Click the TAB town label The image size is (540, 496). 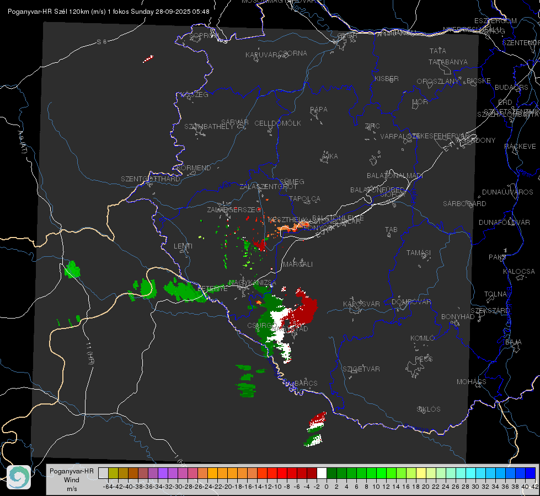[391, 230]
